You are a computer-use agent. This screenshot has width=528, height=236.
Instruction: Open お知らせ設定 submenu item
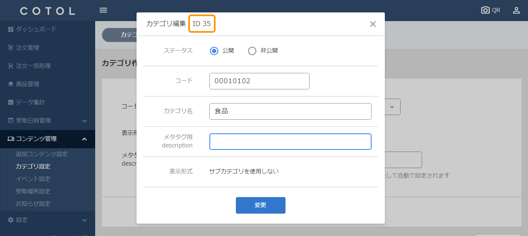pyautogui.click(x=33, y=204)
